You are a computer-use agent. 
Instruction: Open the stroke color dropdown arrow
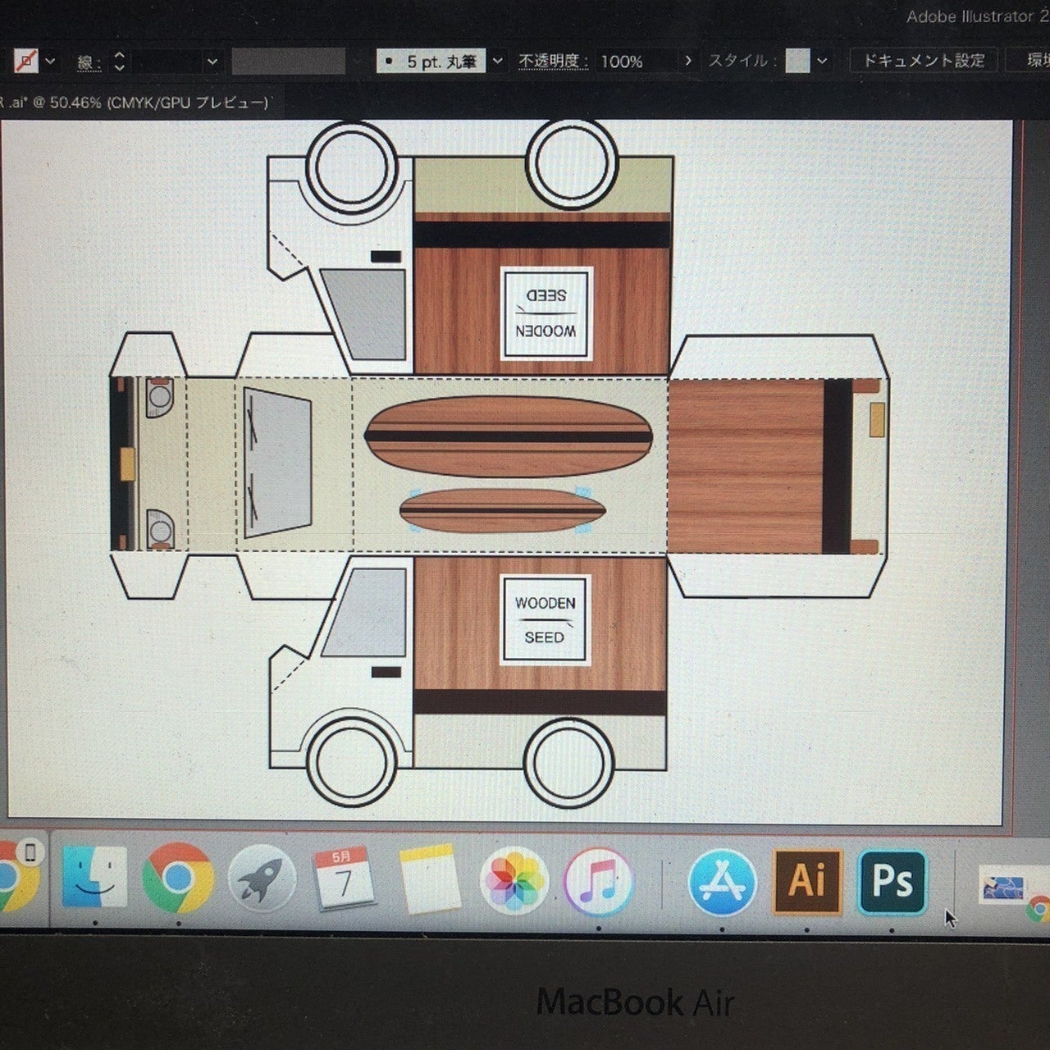pyautogui.click(x=51, y=61)
